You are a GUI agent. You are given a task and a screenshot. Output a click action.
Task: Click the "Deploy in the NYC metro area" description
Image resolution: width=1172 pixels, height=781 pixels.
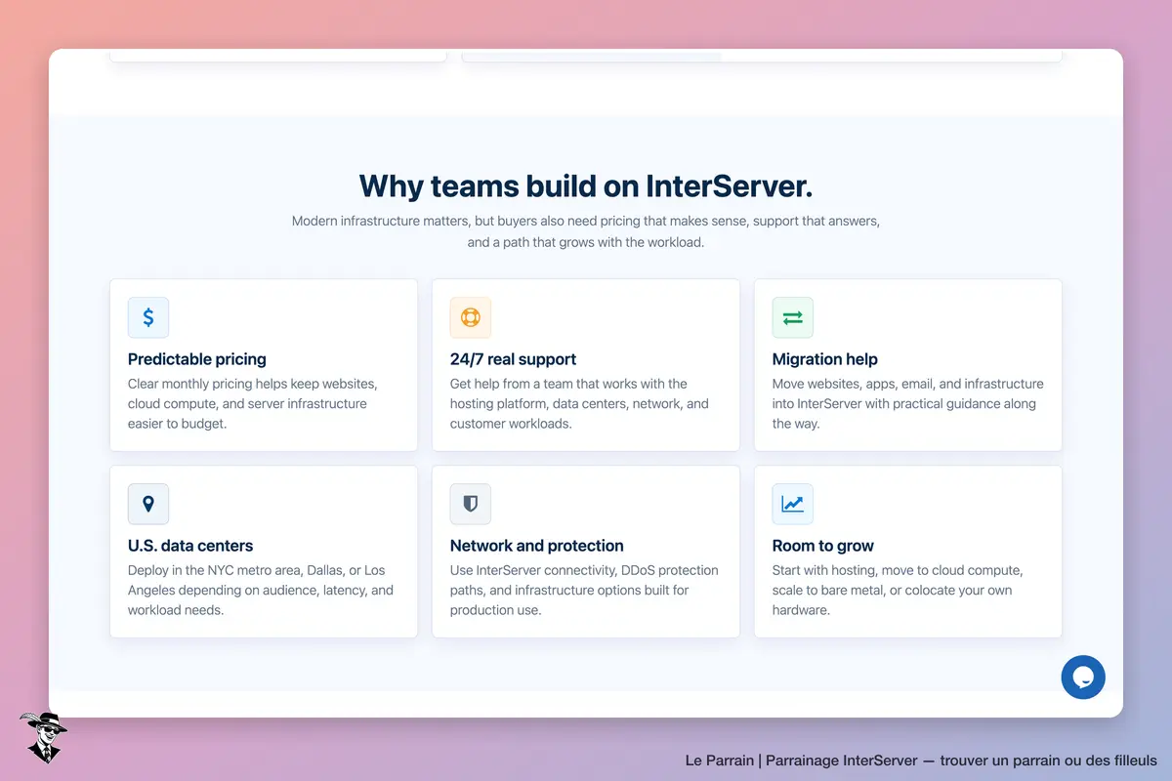pos(261,590)
